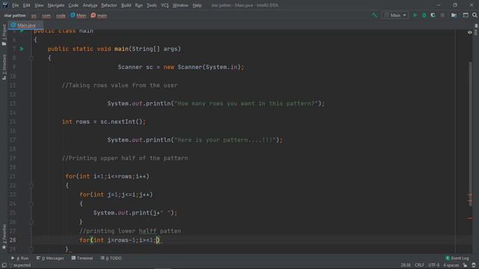Screen dimensions: 479x269
Task: Open the Build menu
Action: (126, 5)
